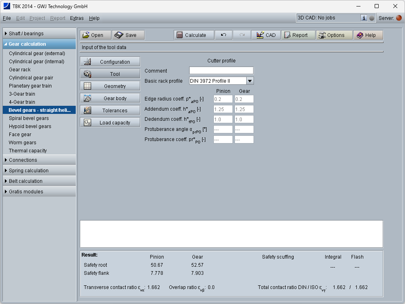Switch to the Geometry input page
Viewport: 405px width, 304px height.
click(x=110, y=86)
